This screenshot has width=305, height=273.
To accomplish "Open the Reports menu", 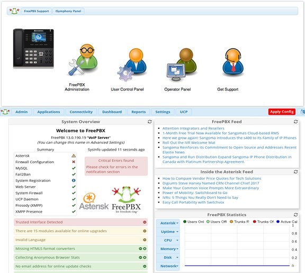I will [x=139, y=112].
